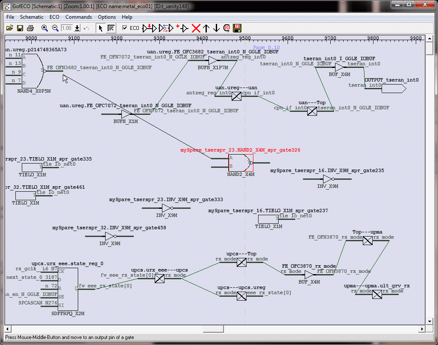Click the swap connections gate icon

tap(166, 28)
